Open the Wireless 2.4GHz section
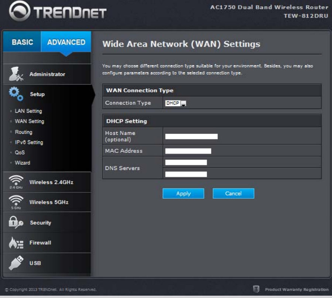Viewport: 332px width, 298px height. [x=47, y=182]
